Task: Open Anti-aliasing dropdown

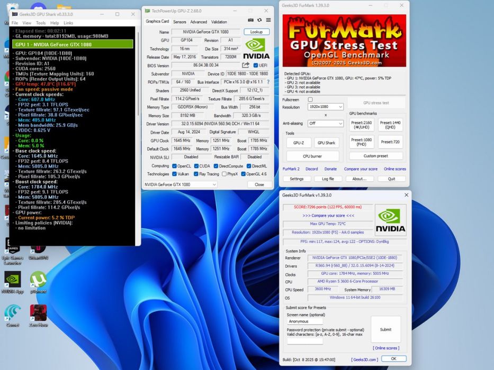Action: click(x=326, y=123)
